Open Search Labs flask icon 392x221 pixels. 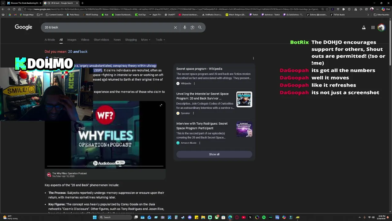pyautogui.click(x=364, y=27)
